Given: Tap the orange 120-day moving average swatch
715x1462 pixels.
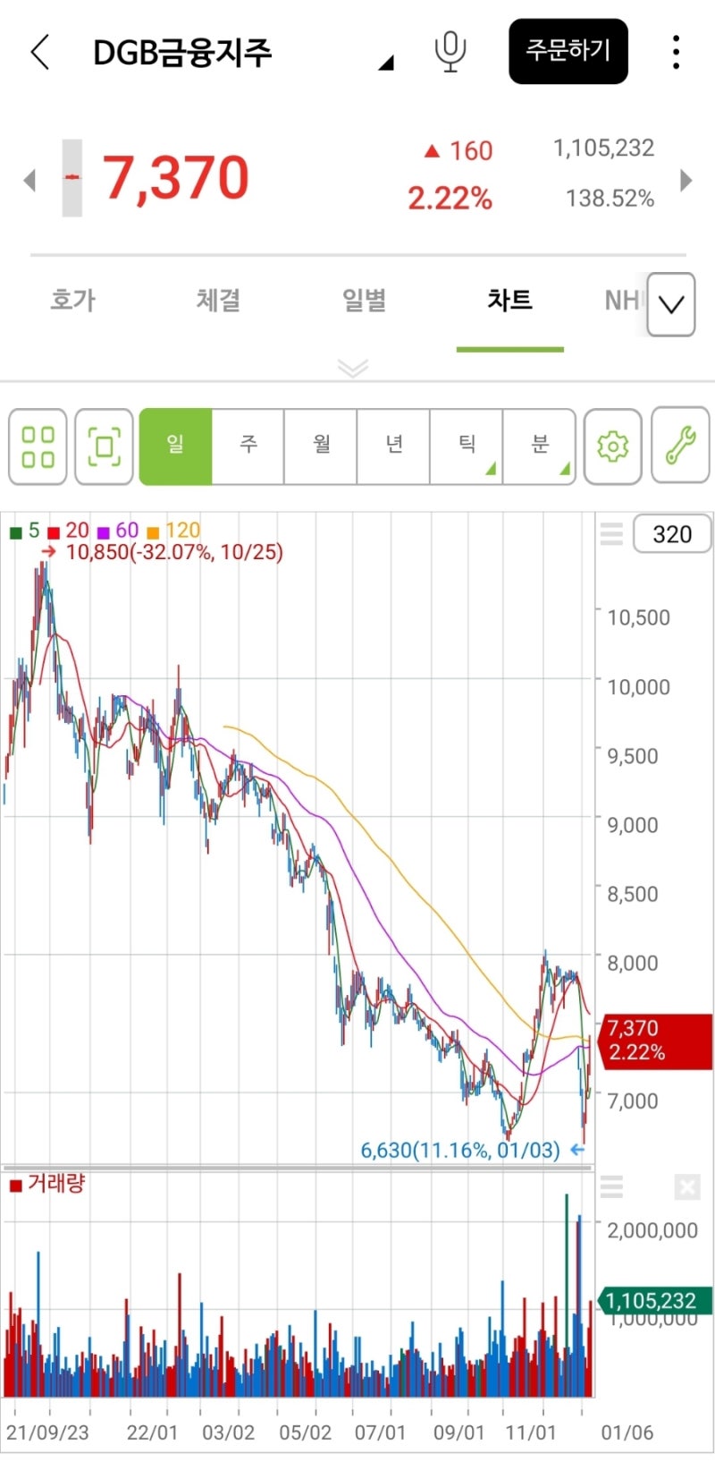Looking at the screenshot, I should pos(153,532).
